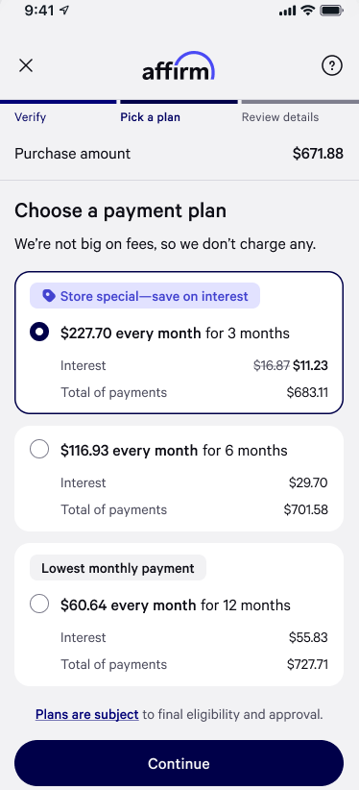This screenshot has height=790, width=359.
Task: Tap the Affirm logo
Action: 179,66
